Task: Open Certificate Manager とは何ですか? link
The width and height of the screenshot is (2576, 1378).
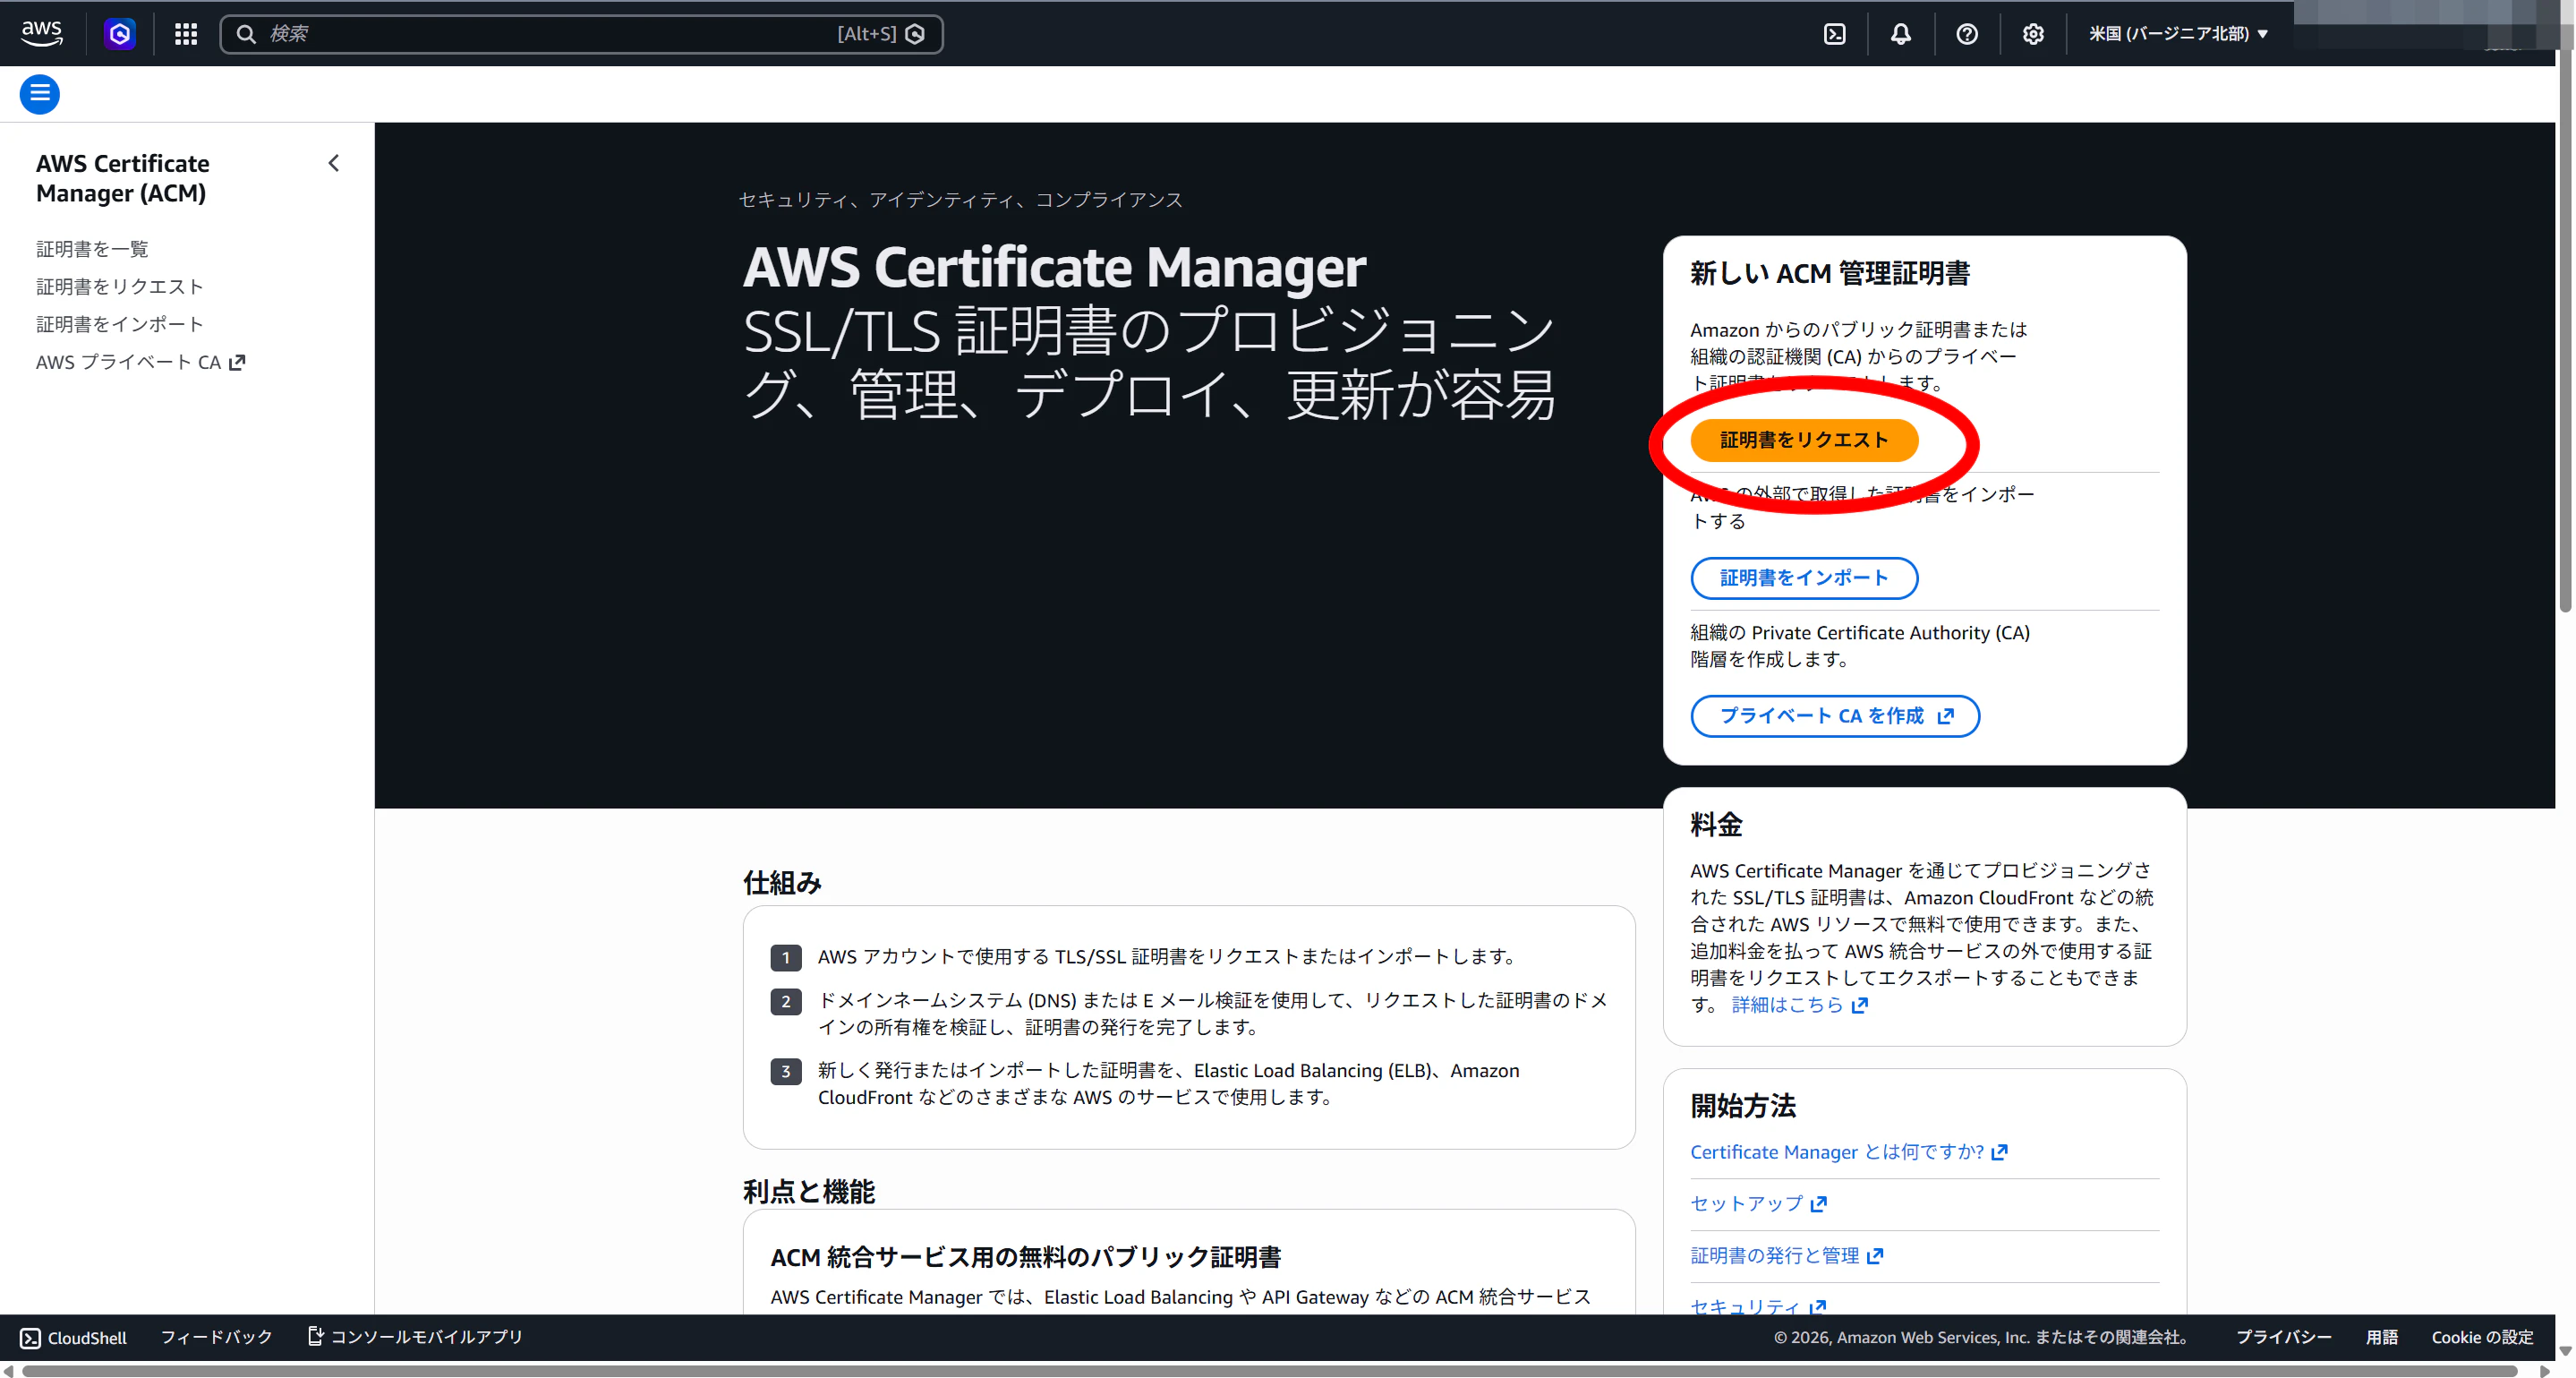Action: tap(1848, 1152)
